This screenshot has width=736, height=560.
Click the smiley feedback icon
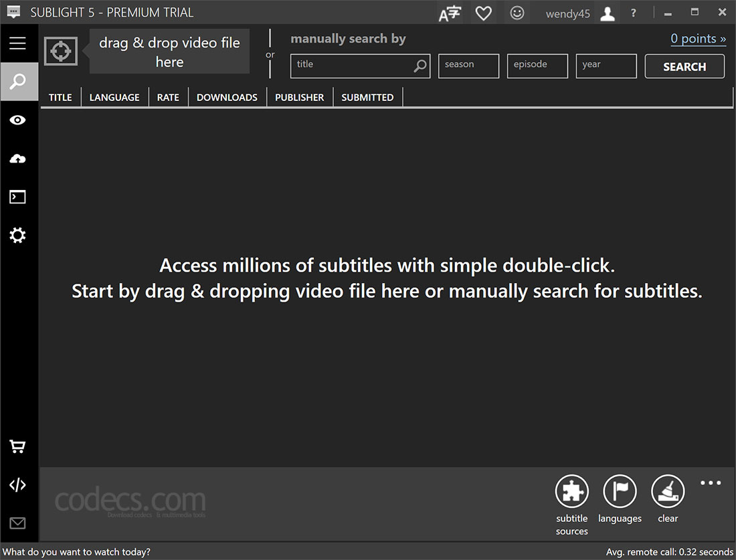pyautogui.click(x=517, y=13)
